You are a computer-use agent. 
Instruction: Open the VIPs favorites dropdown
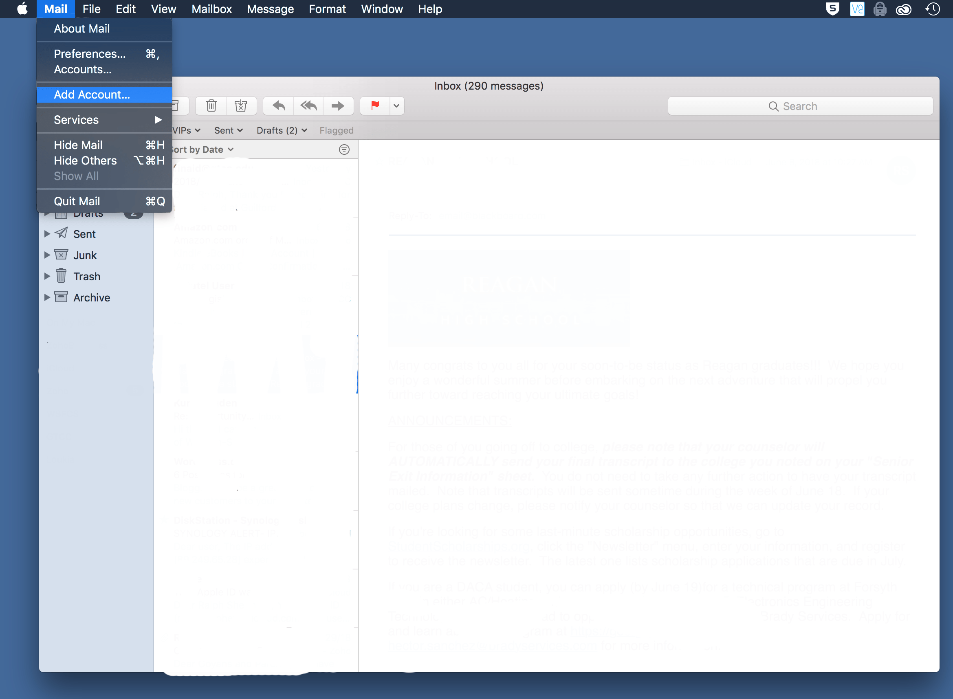tap(187, 130)
